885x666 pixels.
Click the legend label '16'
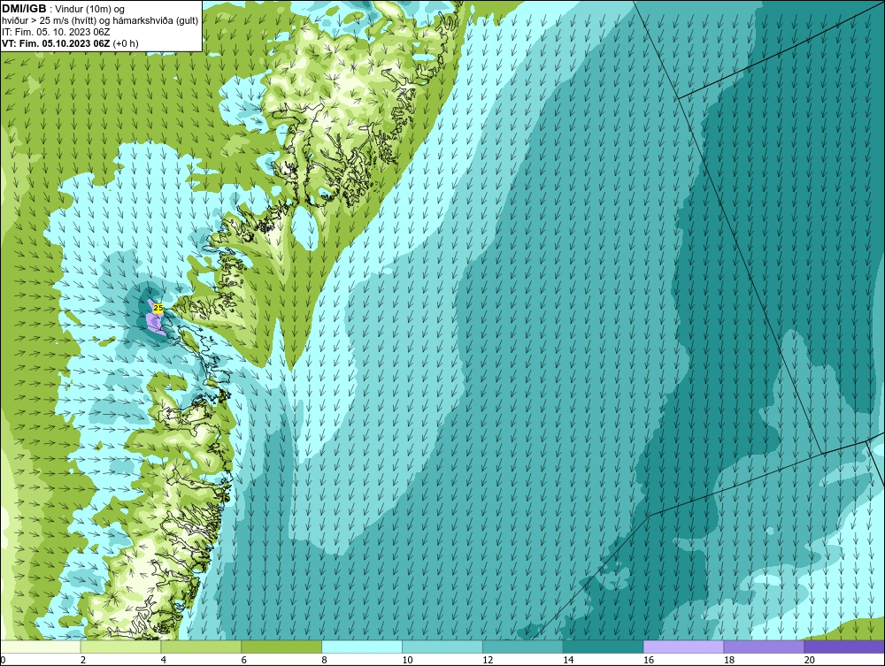click(649, 660)
